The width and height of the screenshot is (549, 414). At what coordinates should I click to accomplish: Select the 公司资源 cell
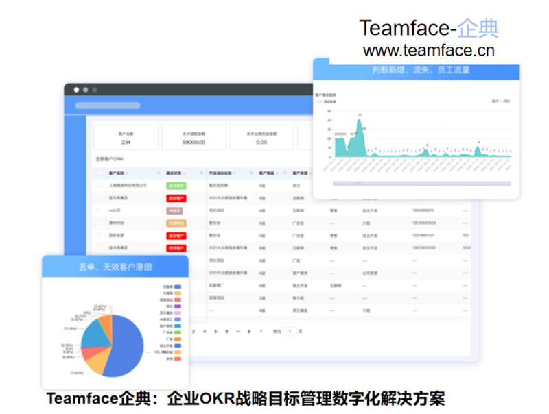click(x=370, y=273)
